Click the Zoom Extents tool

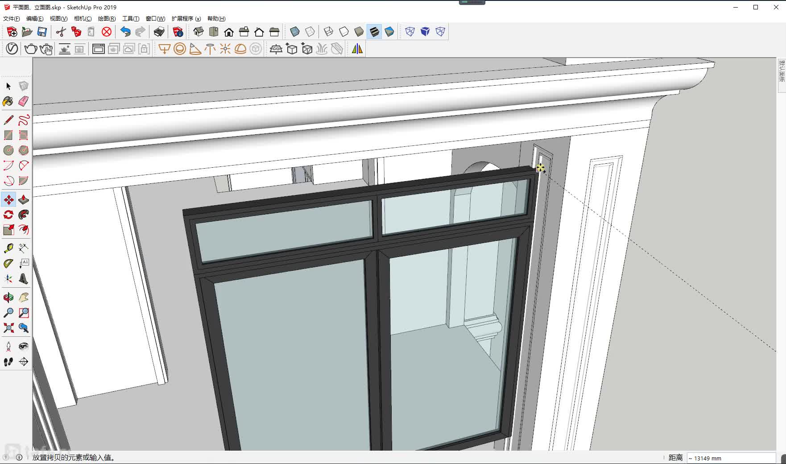[8, 328]
